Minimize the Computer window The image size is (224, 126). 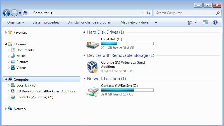pyautogui.click(x=198, y=5)
